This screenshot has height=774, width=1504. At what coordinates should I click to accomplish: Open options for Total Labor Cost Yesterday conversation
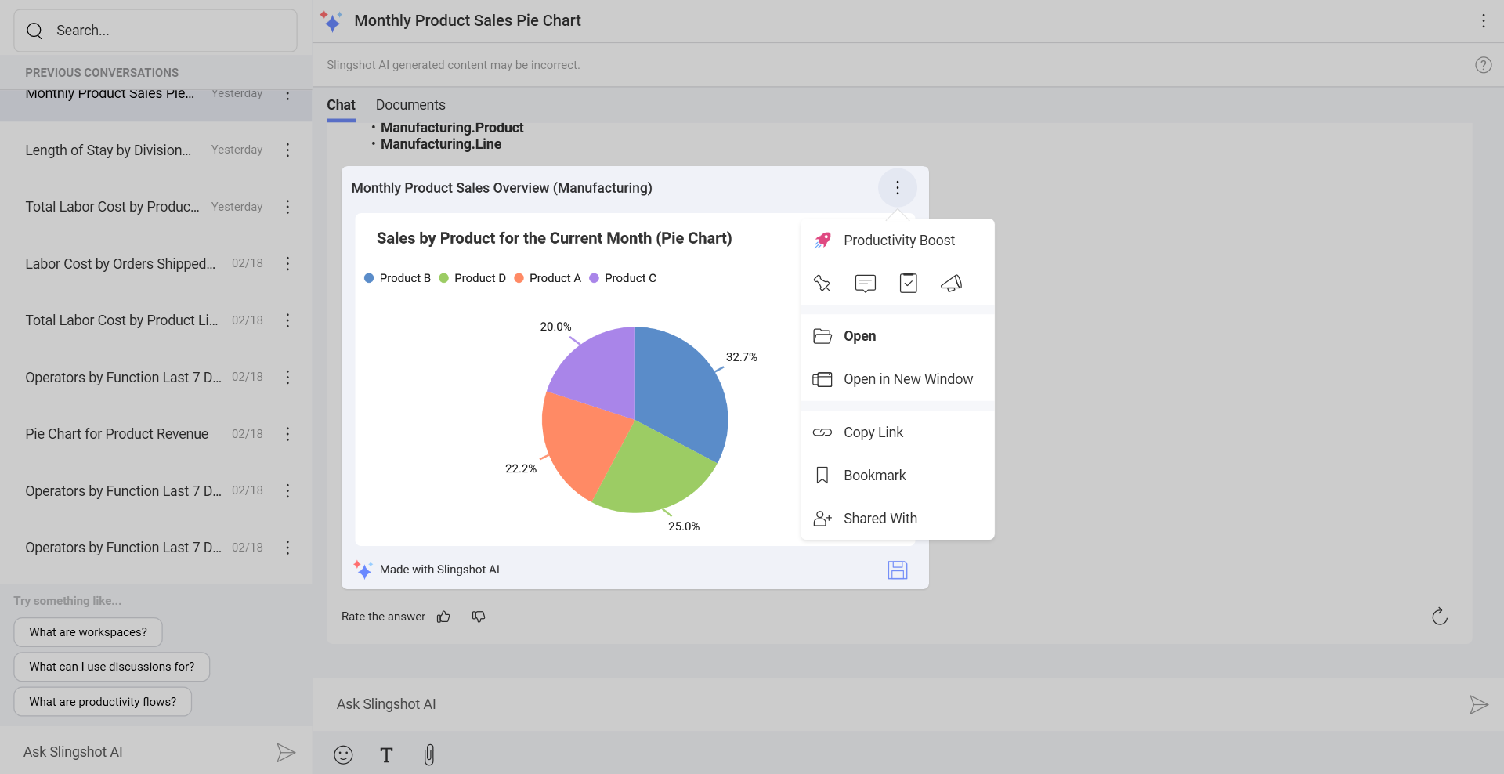[287, 207]
